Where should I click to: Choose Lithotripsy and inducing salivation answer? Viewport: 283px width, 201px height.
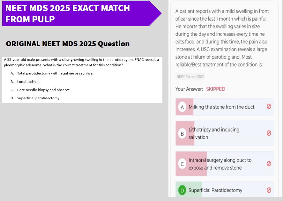[214, 133]
